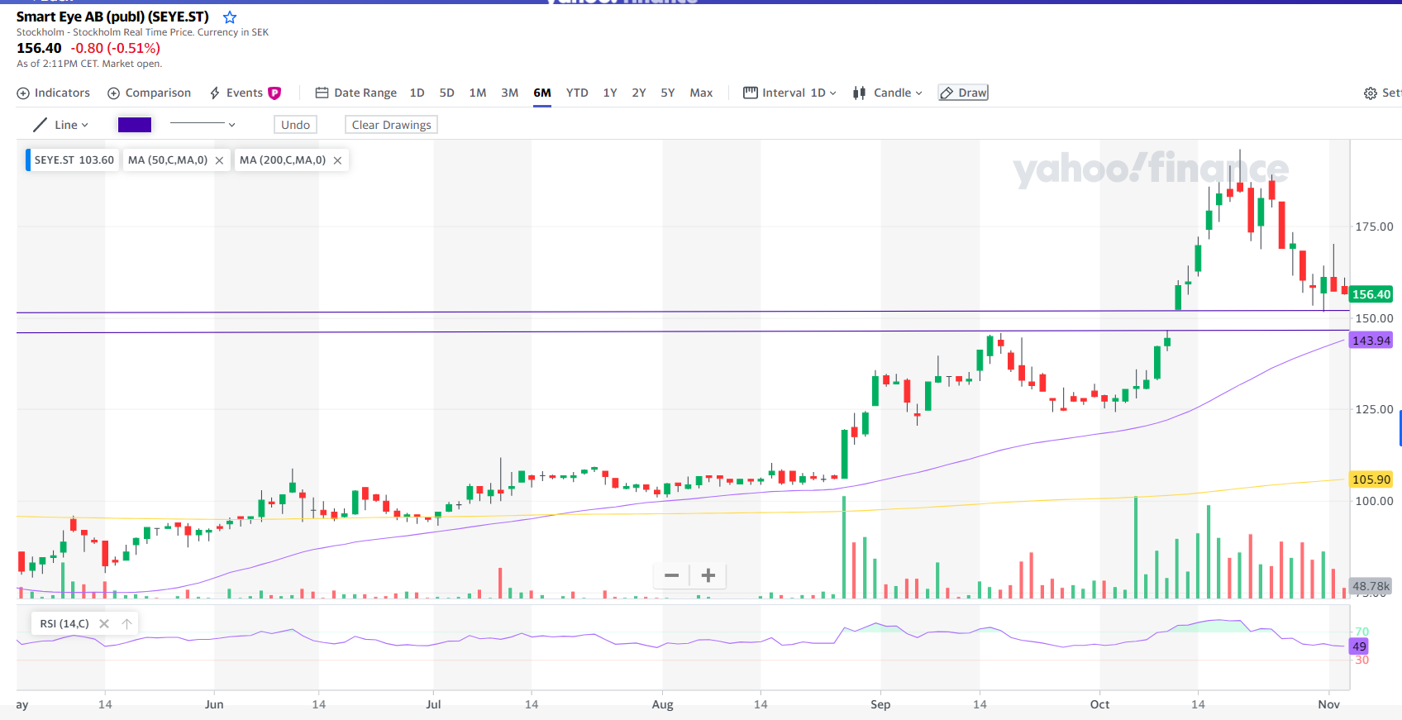Move RSI panel up with arrow
This screenshot has height=720, width=1402.
point(126,623)
